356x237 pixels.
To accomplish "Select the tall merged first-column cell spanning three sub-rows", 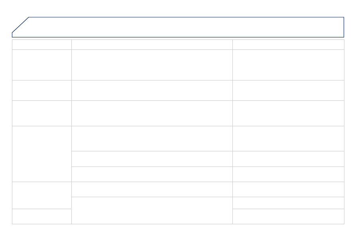I will tap(42, 154).
